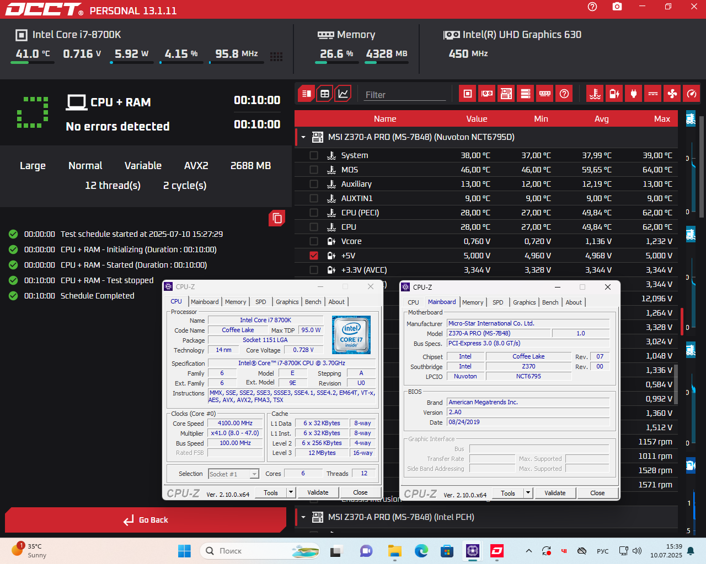Show hidden system tray icons

529,551
